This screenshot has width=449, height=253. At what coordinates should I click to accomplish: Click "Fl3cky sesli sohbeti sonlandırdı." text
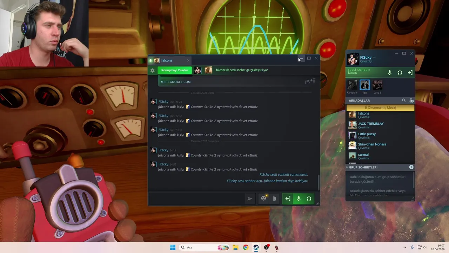283,174
